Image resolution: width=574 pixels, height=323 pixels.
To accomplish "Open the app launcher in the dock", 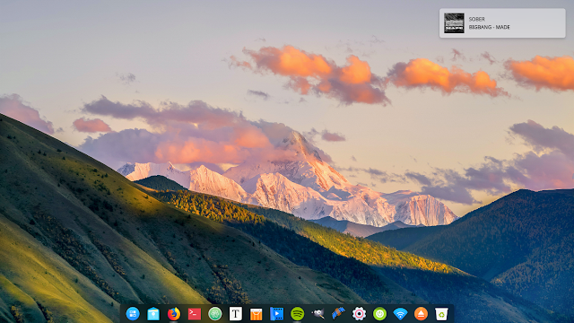I will coord(133,314).
